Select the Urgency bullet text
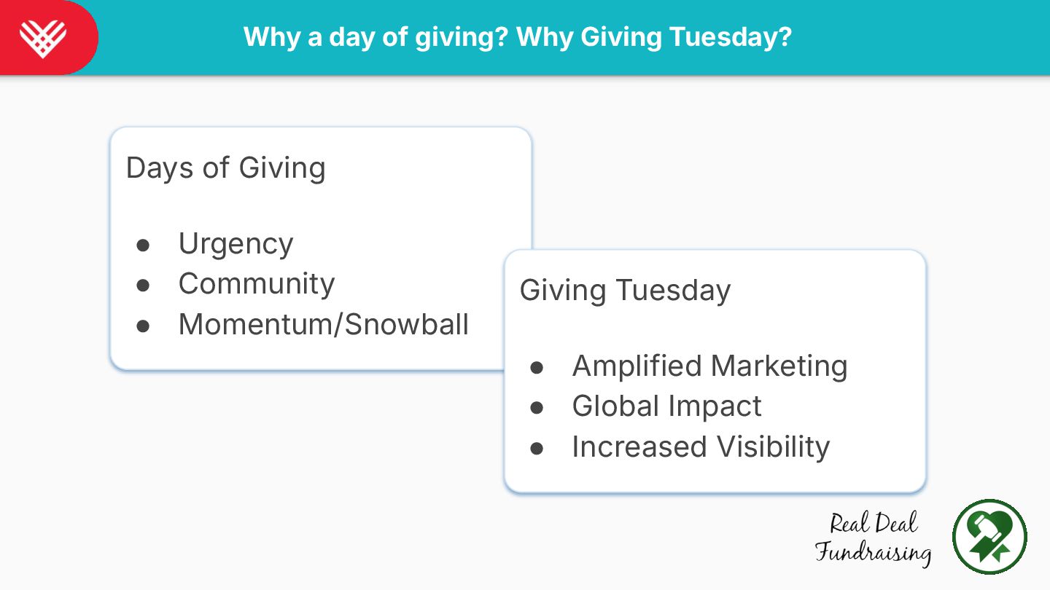The width and height of the screenshot is (1050, 590). coord(236,243)
